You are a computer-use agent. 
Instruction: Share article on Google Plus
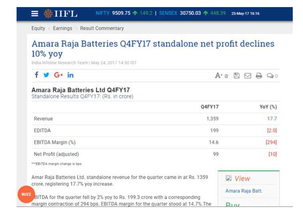(58, 75)
